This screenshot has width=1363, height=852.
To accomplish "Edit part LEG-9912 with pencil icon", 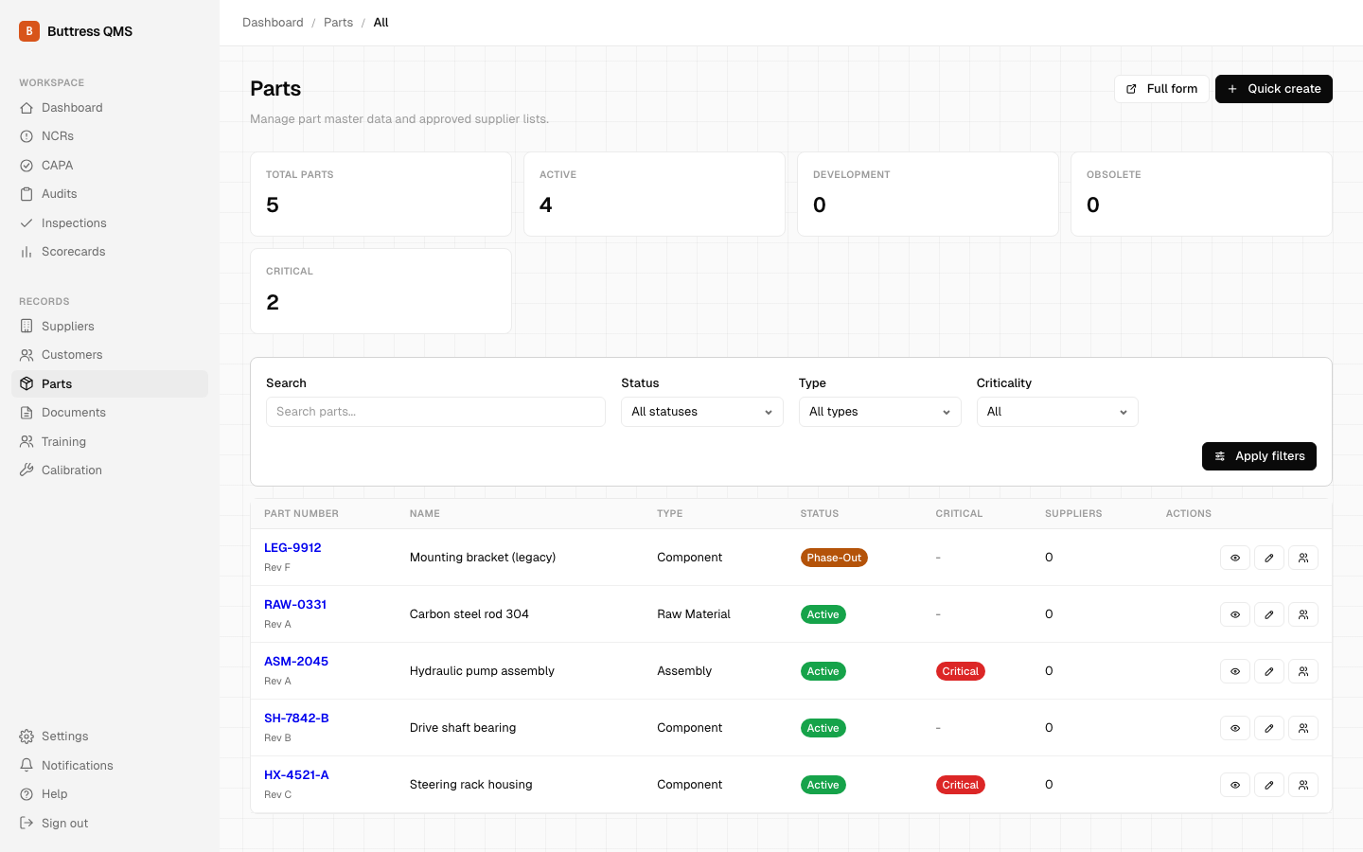I will 1269,558.
